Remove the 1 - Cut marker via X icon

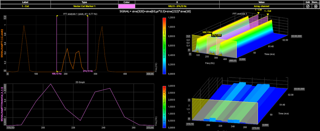tap(316, 6)
